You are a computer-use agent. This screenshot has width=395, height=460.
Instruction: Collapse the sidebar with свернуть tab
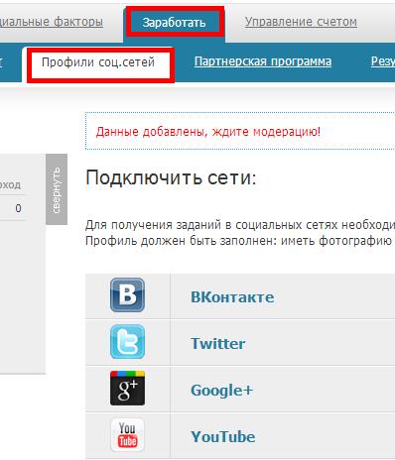point(57,189)
